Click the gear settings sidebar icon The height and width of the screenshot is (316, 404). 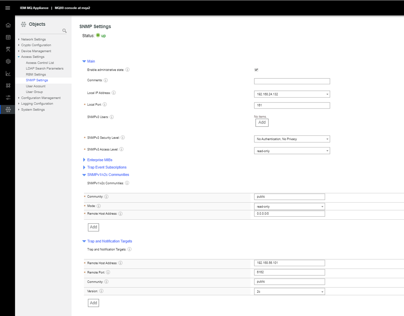pos(8,61)
